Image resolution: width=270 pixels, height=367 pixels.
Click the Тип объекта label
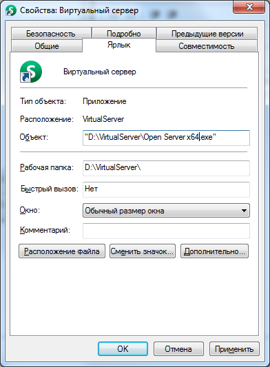[x=43, y=101]
